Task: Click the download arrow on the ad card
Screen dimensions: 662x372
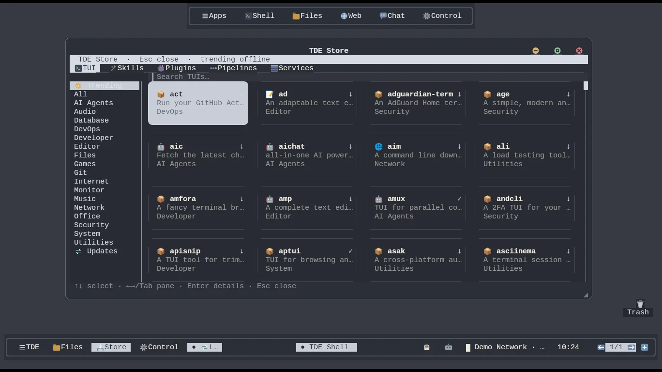Action: 350,94
